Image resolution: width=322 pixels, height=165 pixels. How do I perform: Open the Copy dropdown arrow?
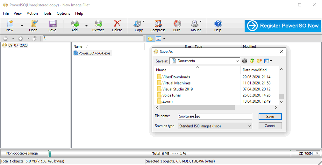pyautogui.click(x=144, y=21)
